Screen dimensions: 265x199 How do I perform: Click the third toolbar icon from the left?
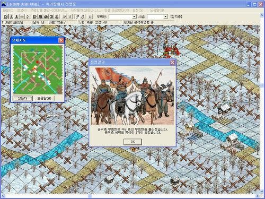(16, 16)
